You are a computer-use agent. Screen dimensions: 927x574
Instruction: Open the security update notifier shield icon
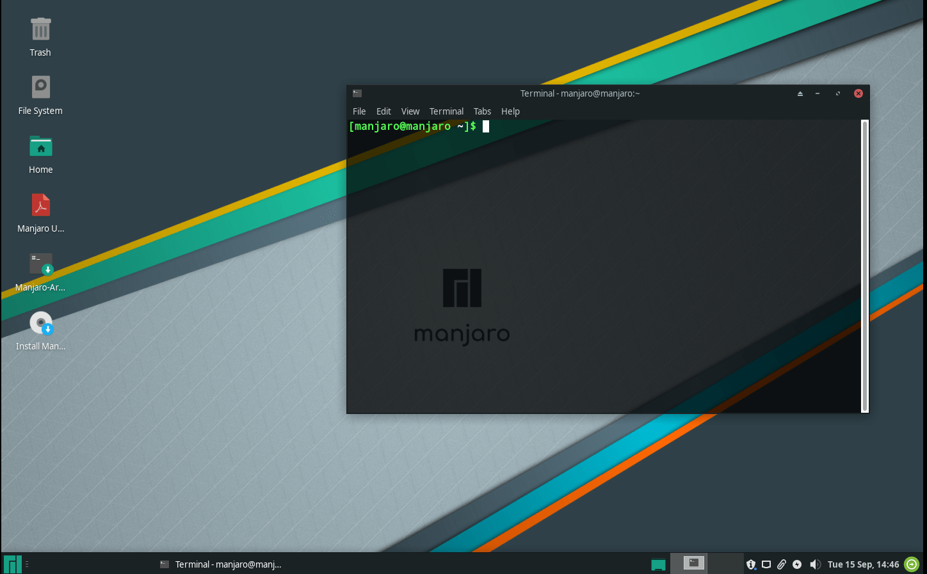pos(751,564)
